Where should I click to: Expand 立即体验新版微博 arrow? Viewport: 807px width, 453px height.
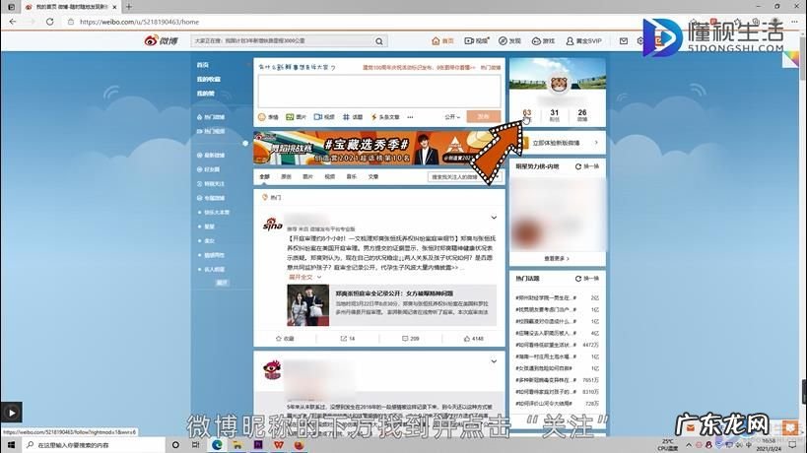596,143
